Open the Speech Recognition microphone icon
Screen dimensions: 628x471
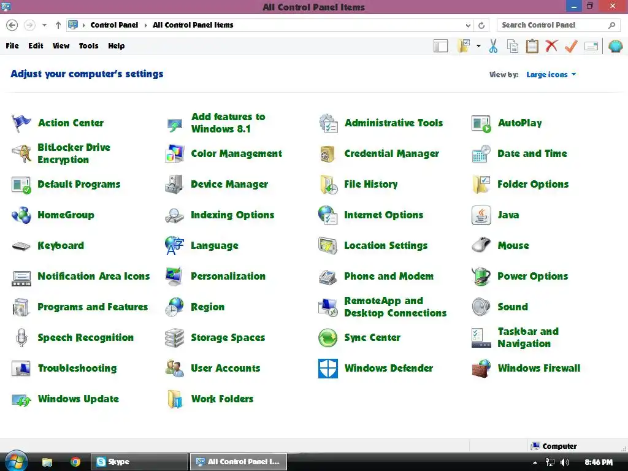tap(21, 338)
